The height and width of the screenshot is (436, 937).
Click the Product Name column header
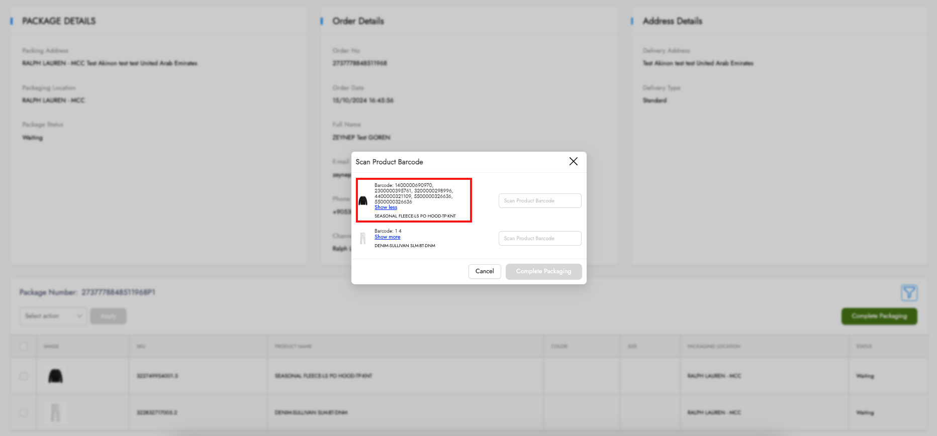tap(293, 346)
